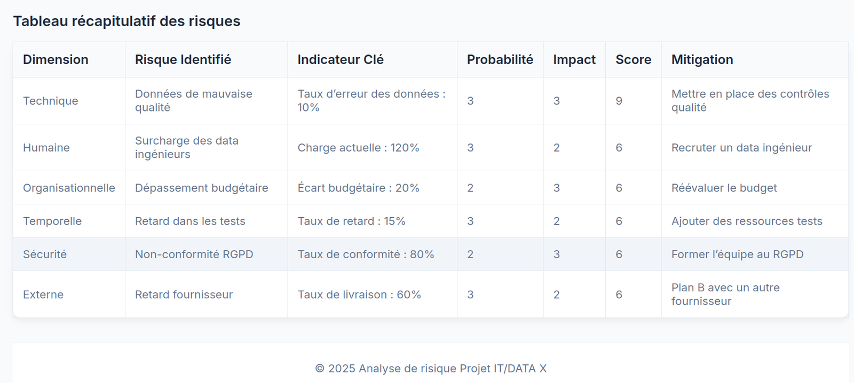Click the Retard fournisseur risk cell

184,294
